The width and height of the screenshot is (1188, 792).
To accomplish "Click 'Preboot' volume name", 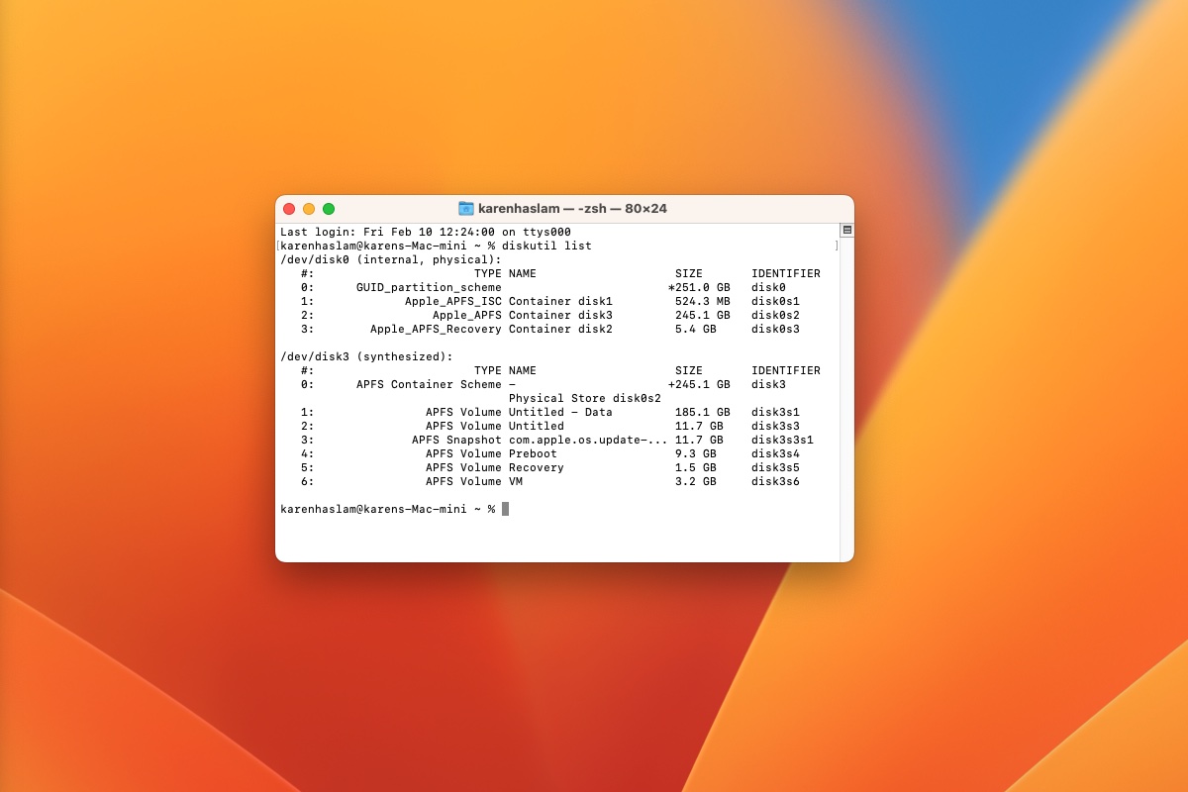I will pyautogui.click(x=533, y=453).
